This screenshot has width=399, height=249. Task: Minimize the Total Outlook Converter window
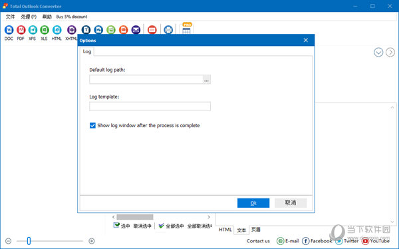click(355, 6)
